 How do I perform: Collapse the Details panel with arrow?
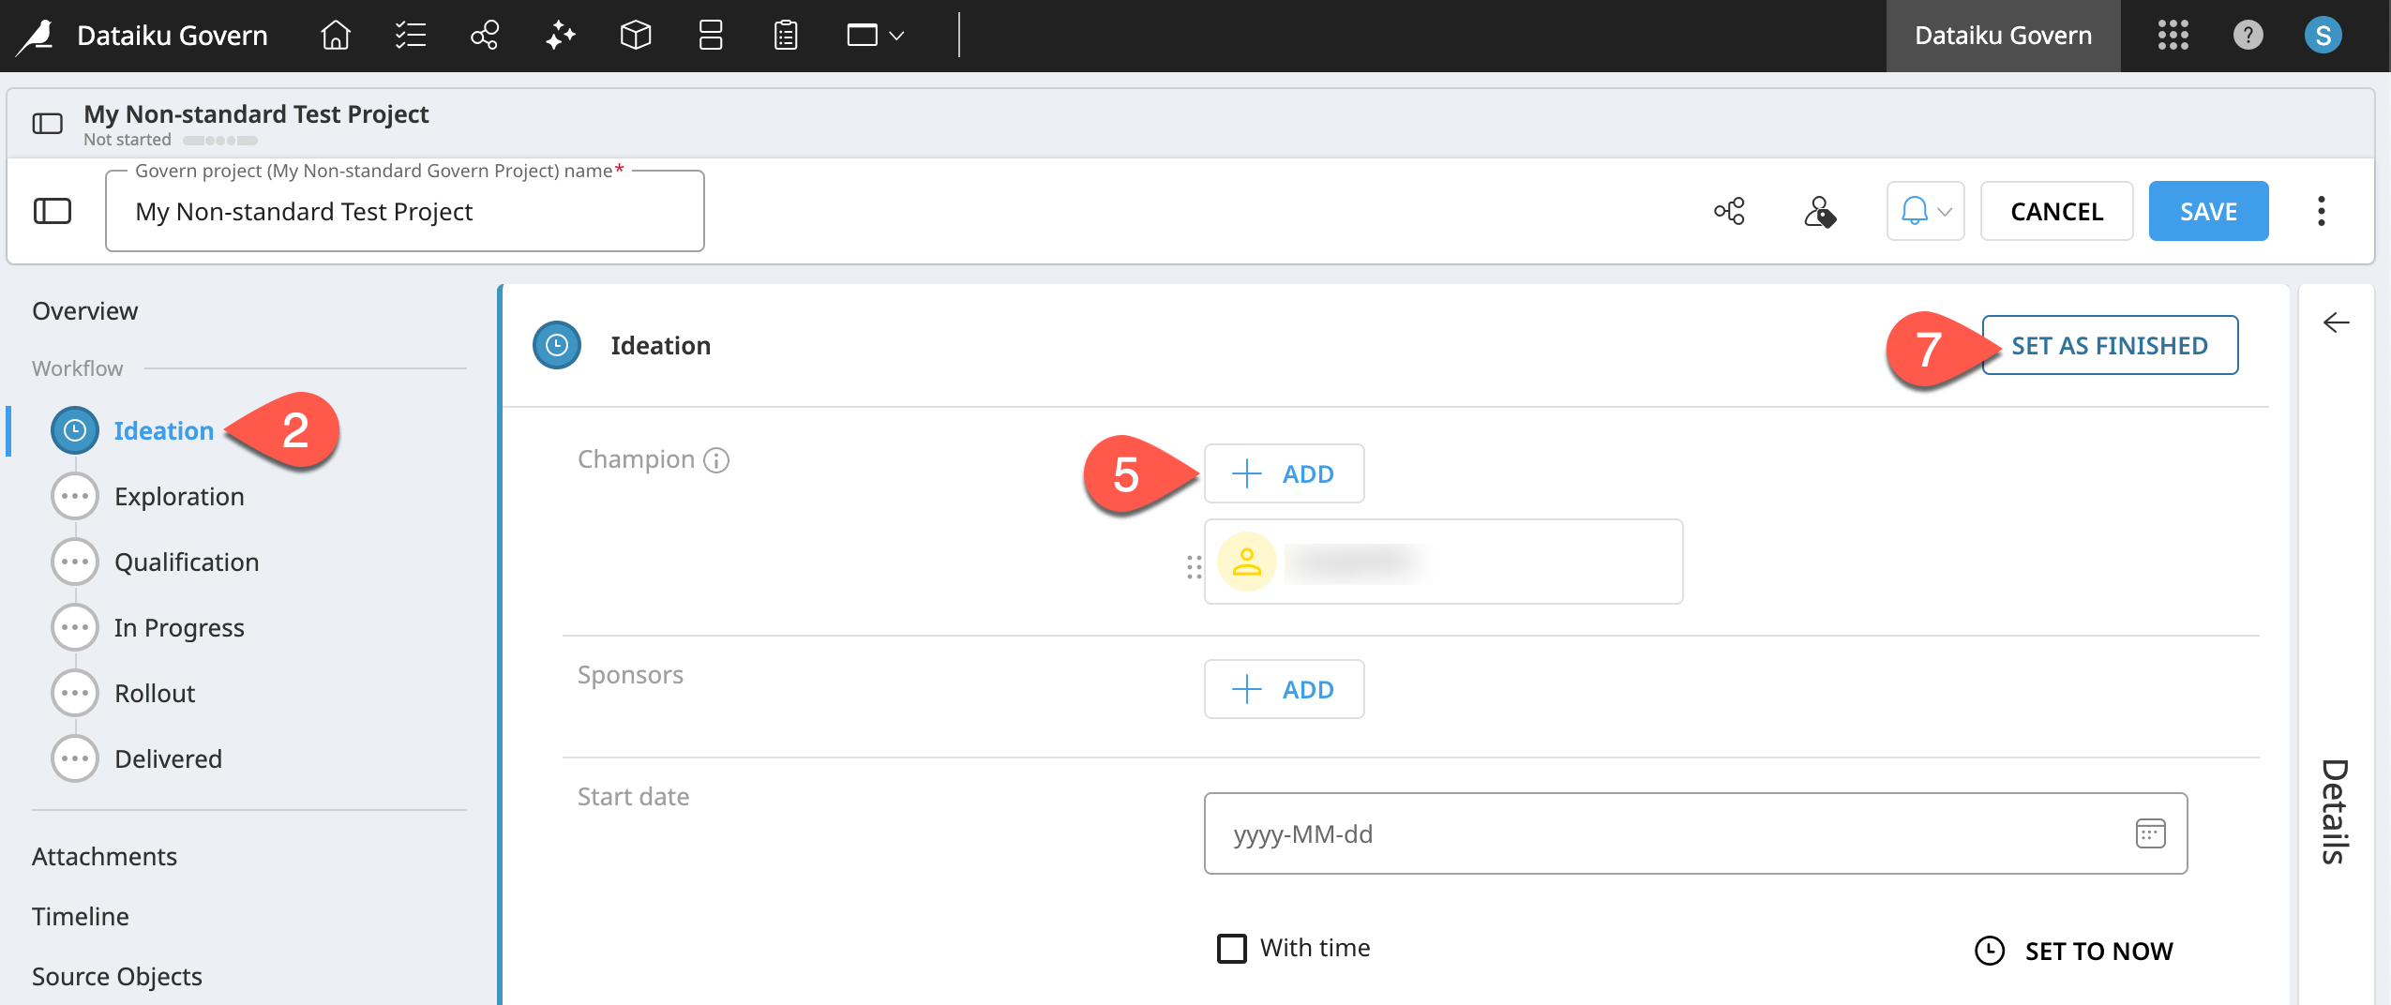(2336, 323)
